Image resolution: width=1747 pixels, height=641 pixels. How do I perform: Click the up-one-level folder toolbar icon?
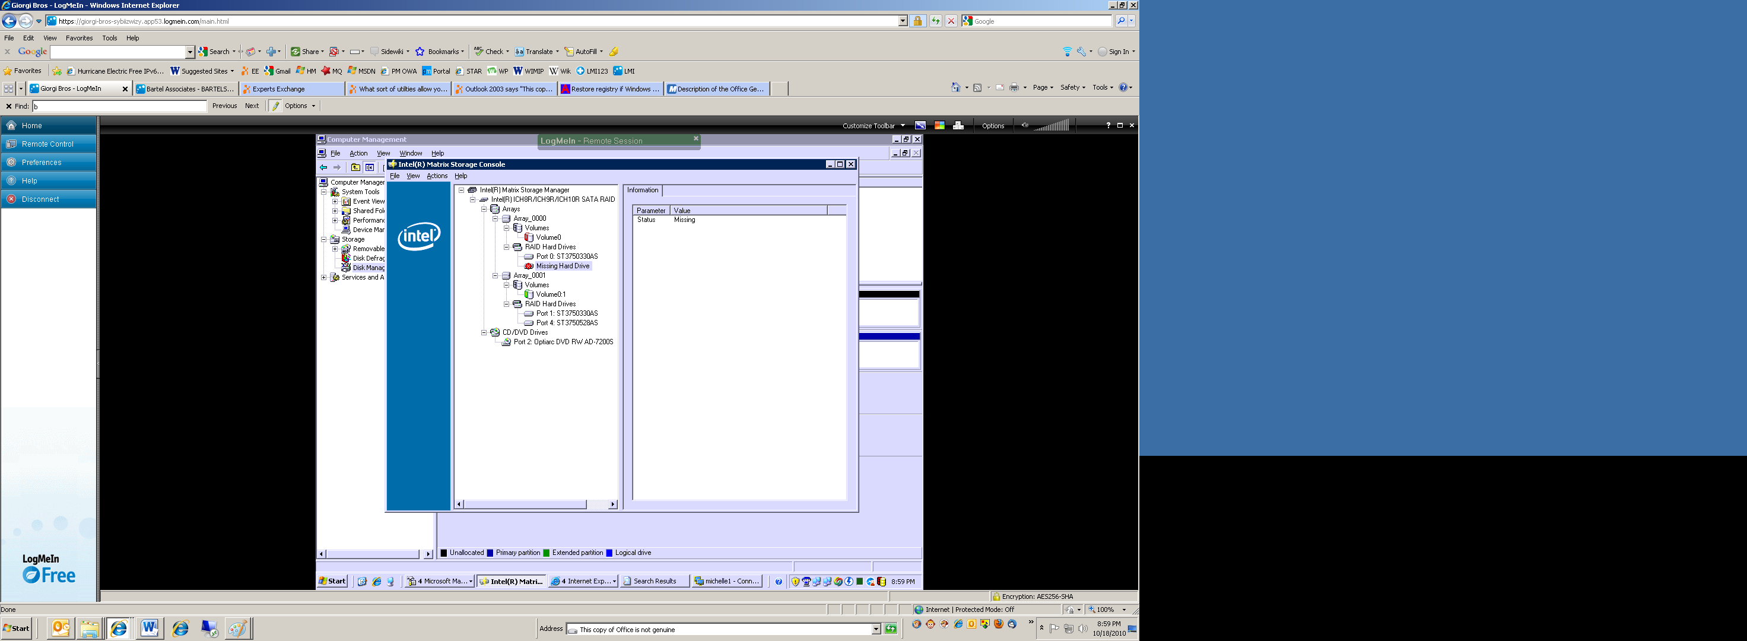(x=355, y=167)
